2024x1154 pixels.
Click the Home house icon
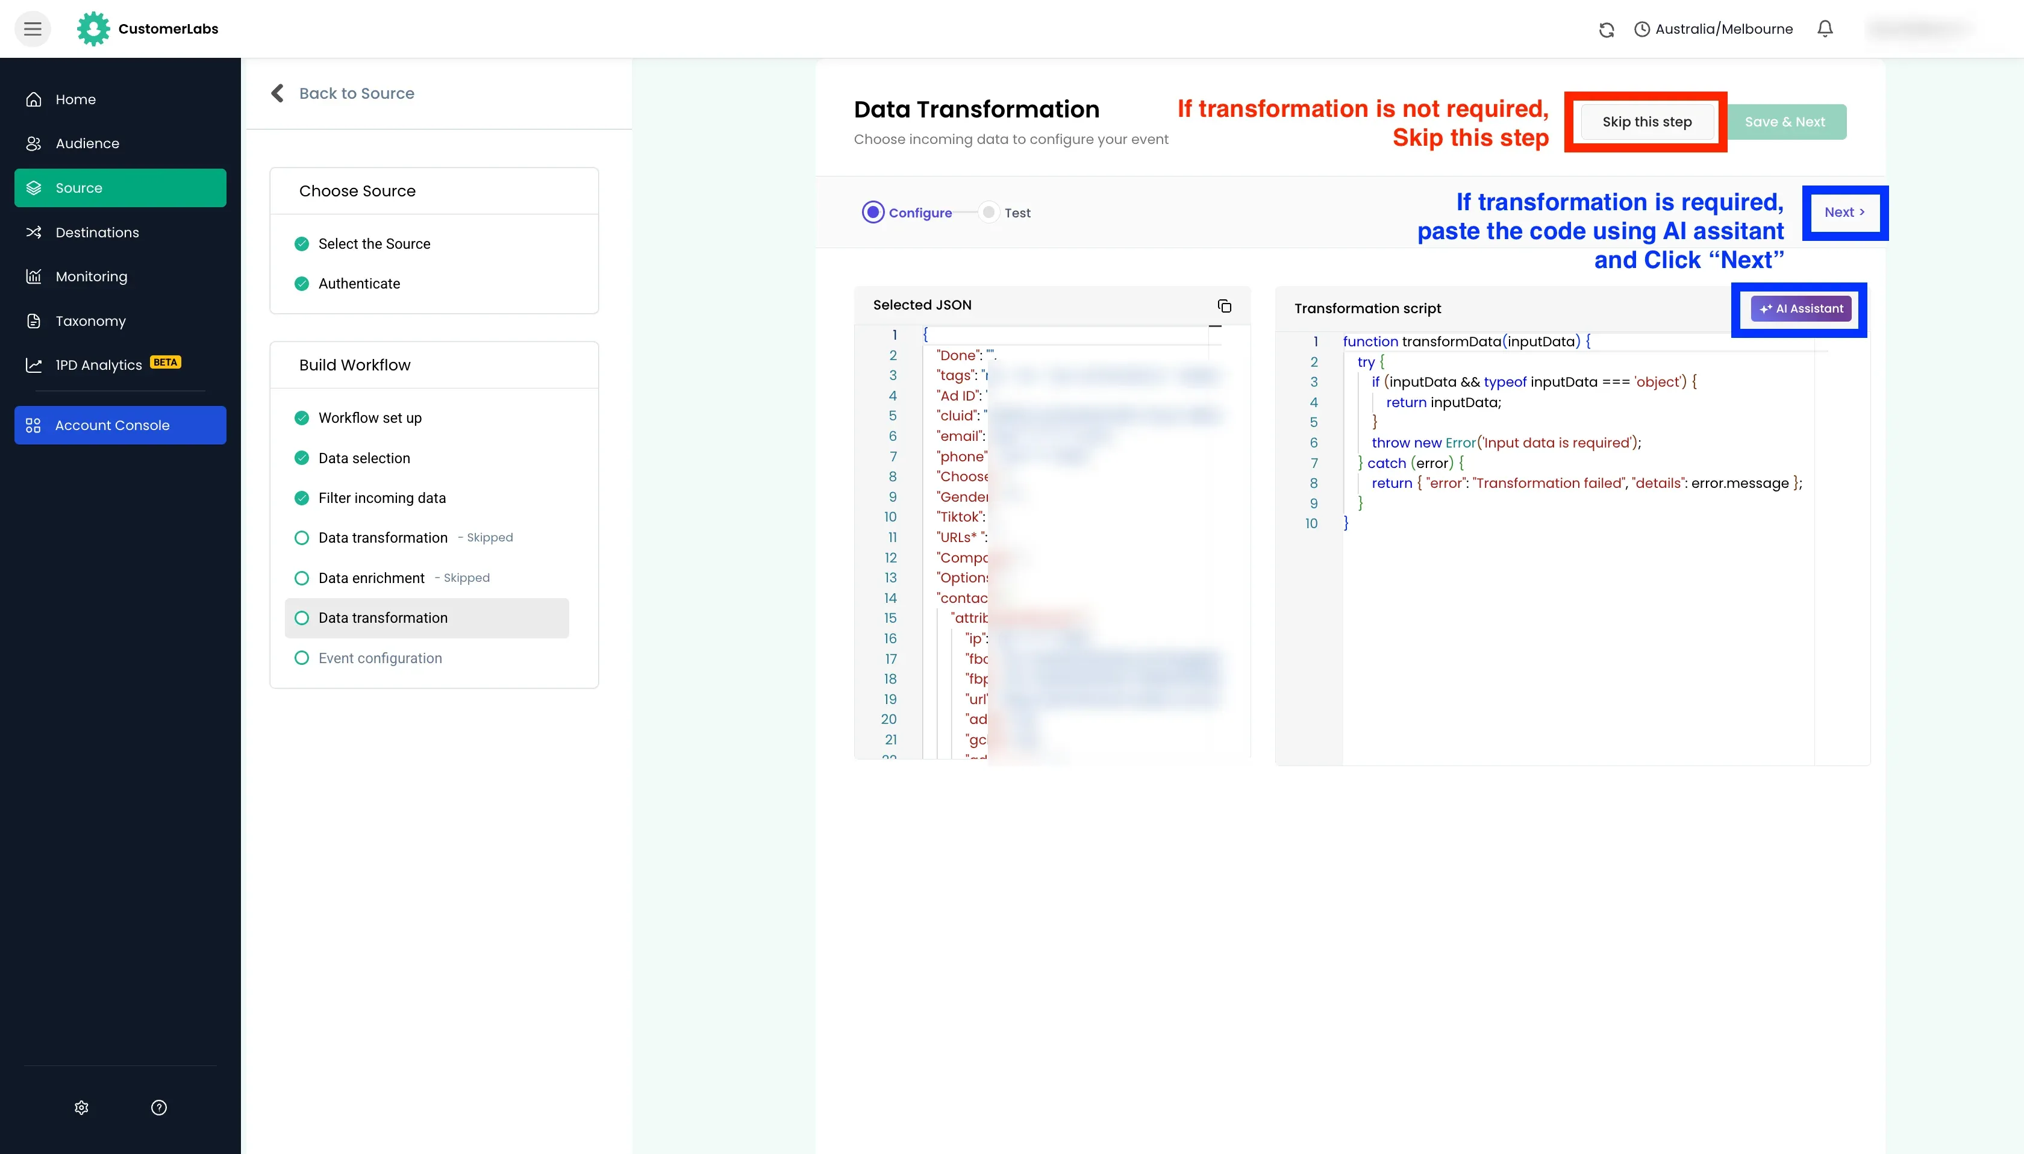point(33,99)
